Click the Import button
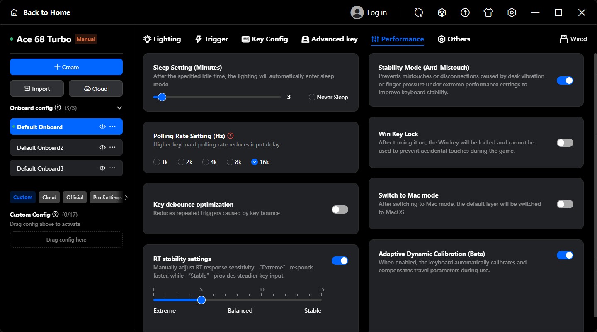The height and width of the screenshot is (332, 597). pyautogui.click(x=37, y=88)
